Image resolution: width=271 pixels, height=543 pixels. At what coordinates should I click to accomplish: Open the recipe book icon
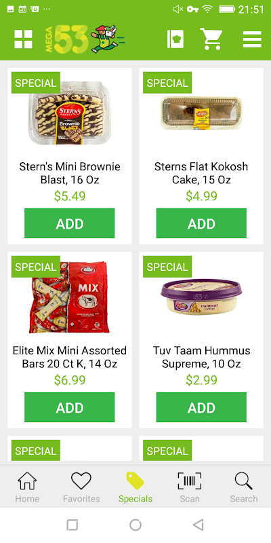[x=175, y=39]
